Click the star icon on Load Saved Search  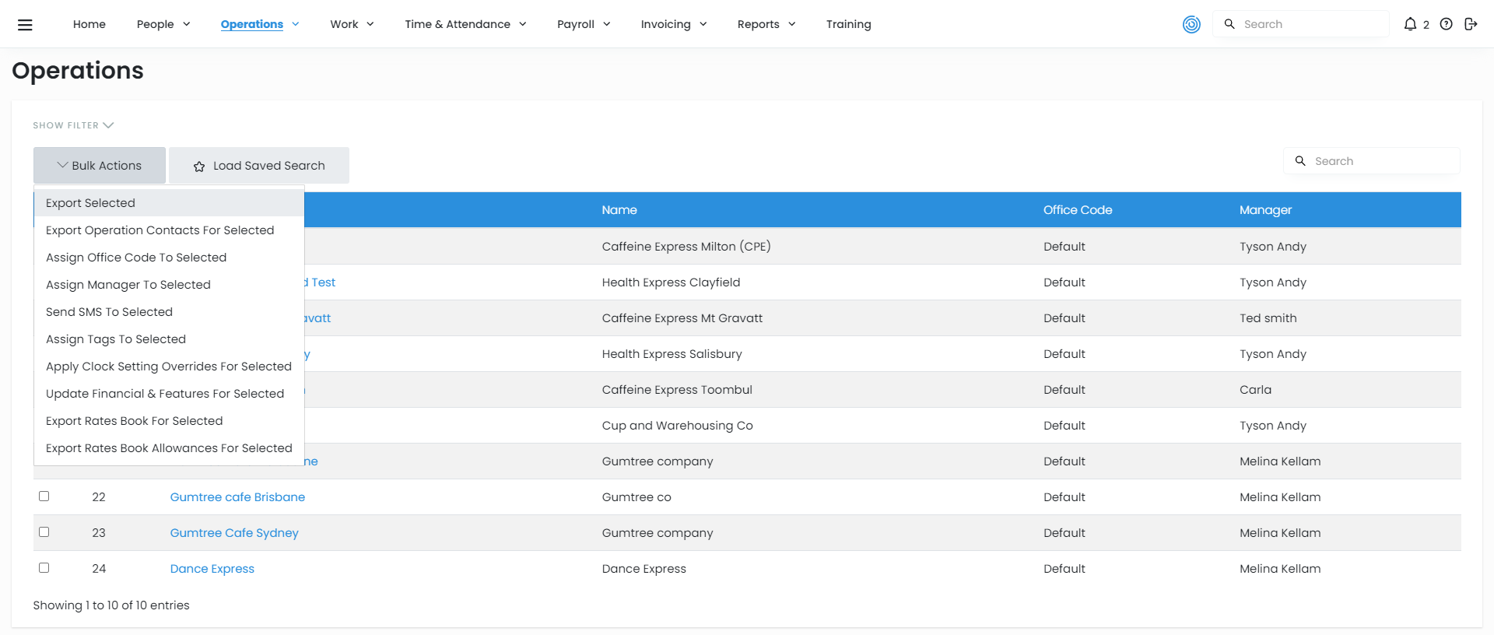199,167
